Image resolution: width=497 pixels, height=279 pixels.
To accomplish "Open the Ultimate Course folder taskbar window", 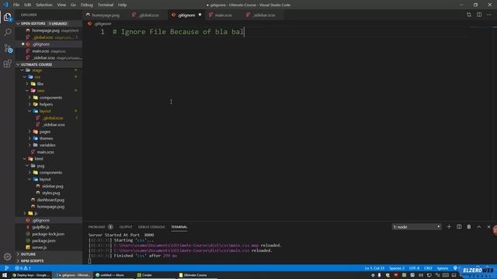I will 196,275.
